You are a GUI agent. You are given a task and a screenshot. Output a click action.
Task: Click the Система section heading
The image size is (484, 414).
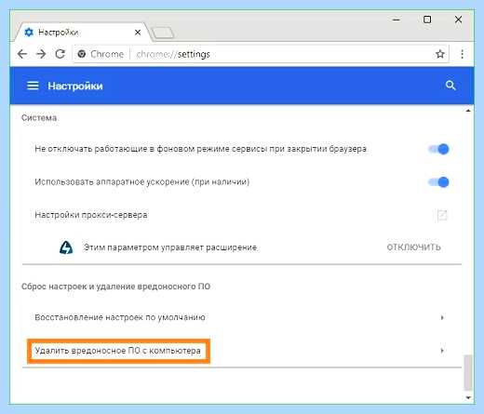(x=39, y=118)
